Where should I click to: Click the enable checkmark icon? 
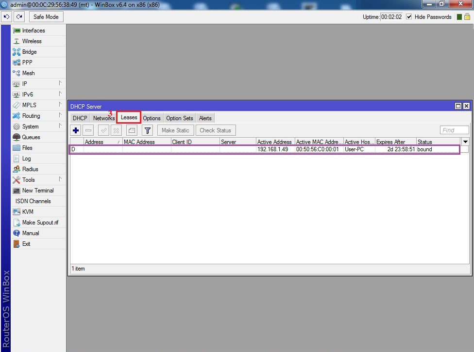coord(103,130)
